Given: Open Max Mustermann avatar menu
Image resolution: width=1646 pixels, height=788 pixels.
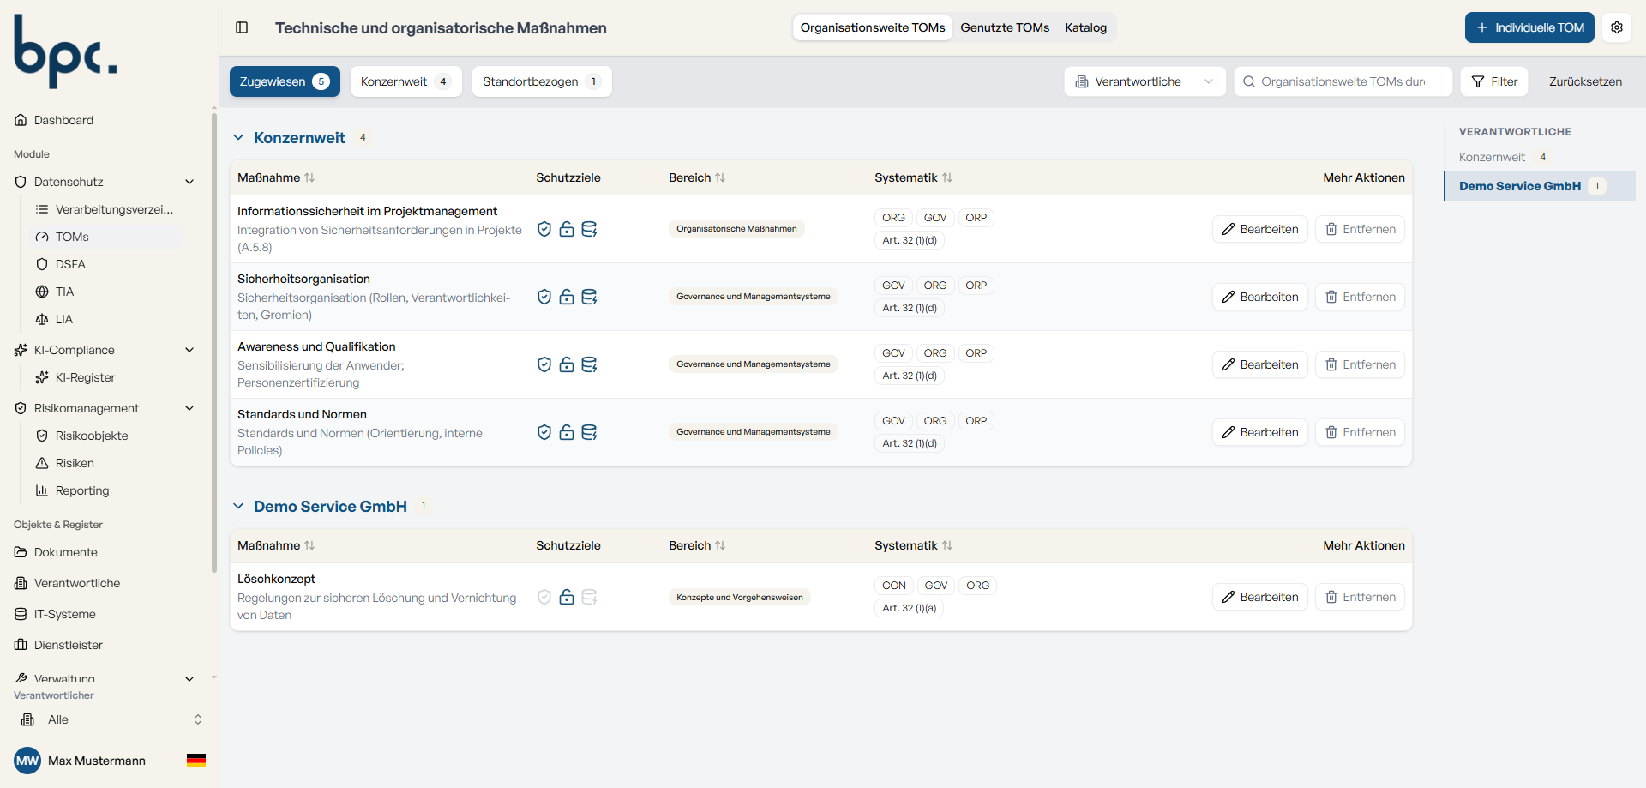Looking at the screenshot, I should [27, 761].
